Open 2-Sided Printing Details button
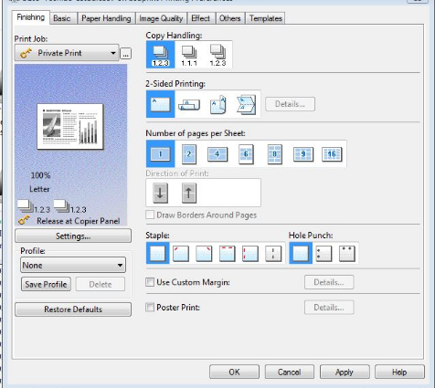 click(290, 104)
